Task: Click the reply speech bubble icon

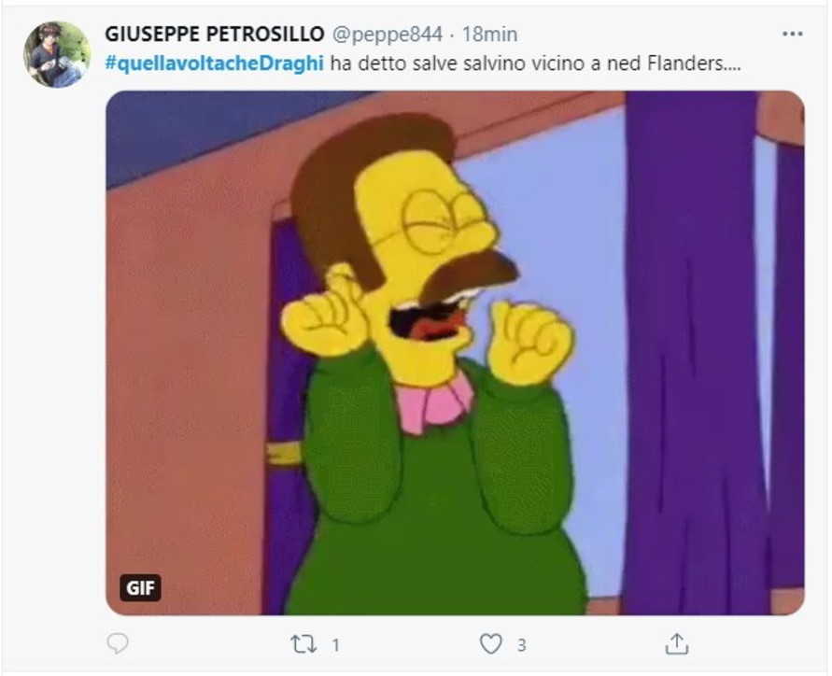Action: pos(118,643)
